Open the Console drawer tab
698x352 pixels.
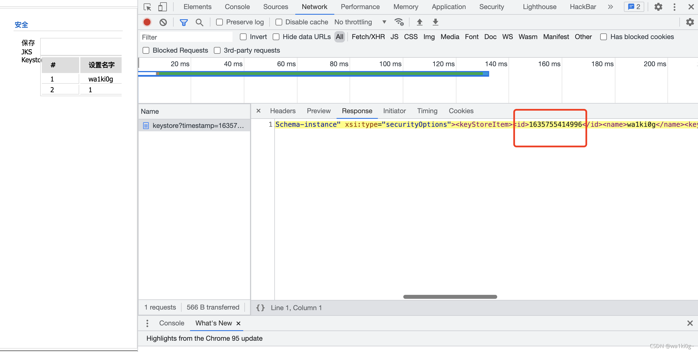pyautogui.click(x=172, y=323)
